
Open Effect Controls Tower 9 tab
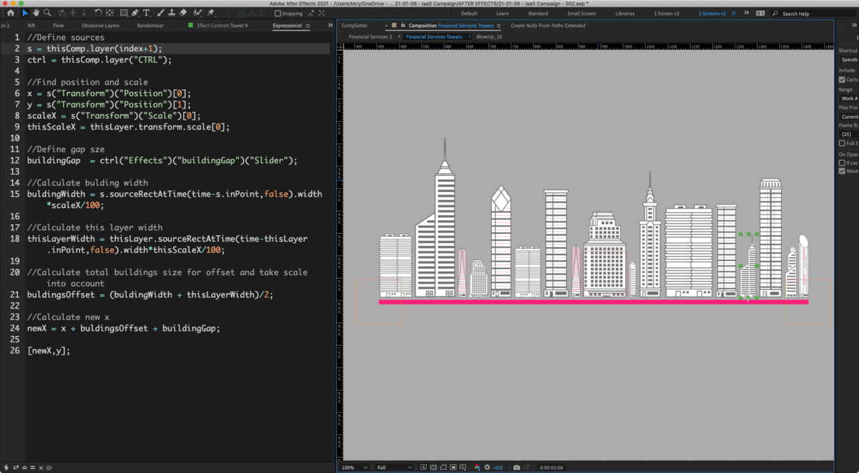(x=222, y=25)
